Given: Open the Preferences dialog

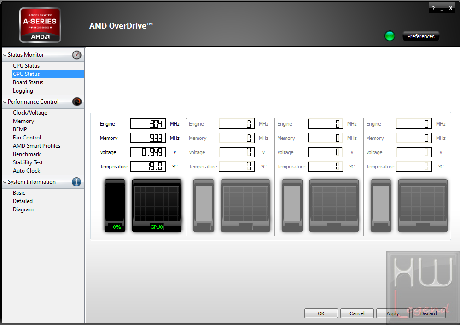Looking at the screenshot, I should tap(421, 36).
